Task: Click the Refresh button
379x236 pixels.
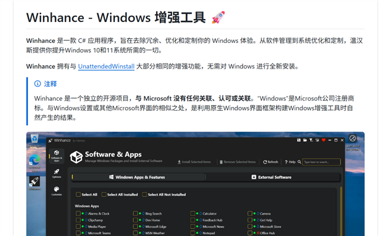Action: click(270, 162)
